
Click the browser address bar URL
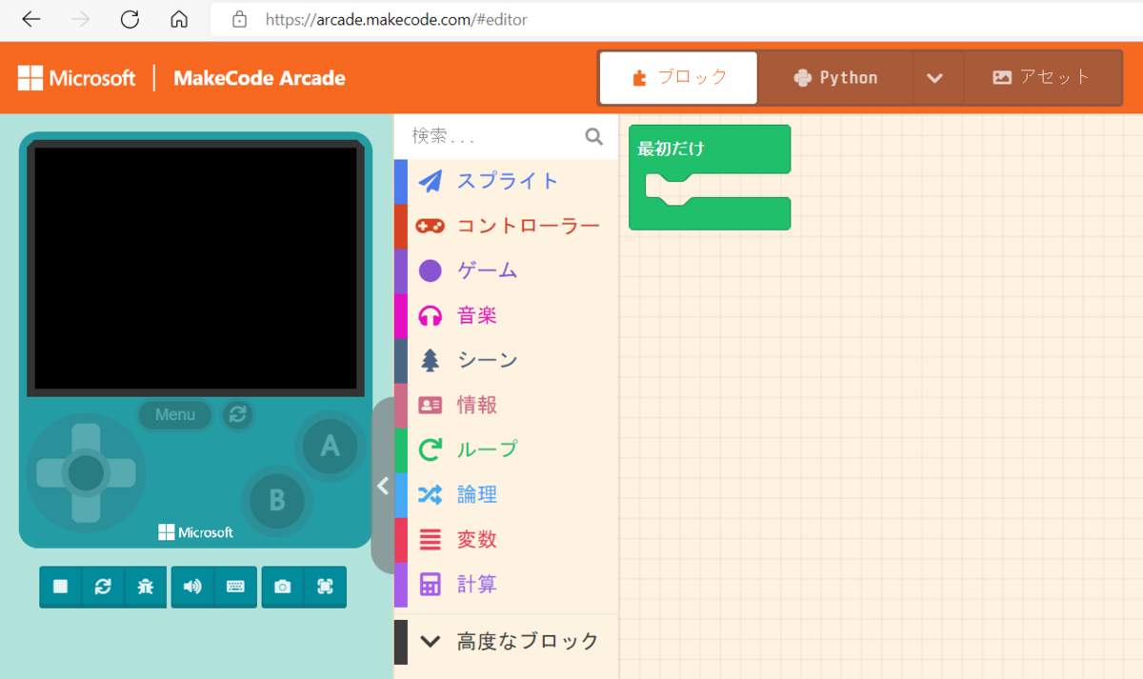(x=396, y=19)
